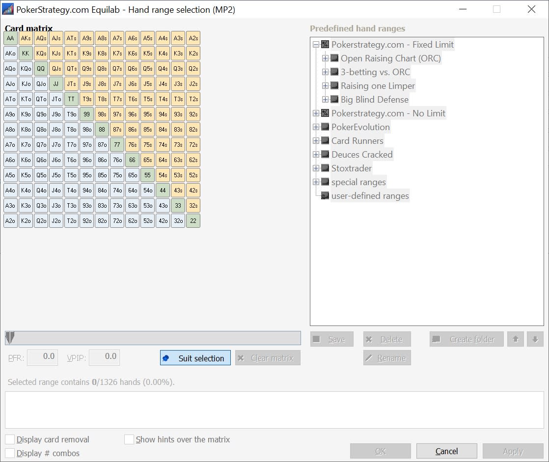Image resolution: width=549 pixels, height=462 pixels.
Task: Click the Save range button
Action: [x=331, y=339]
